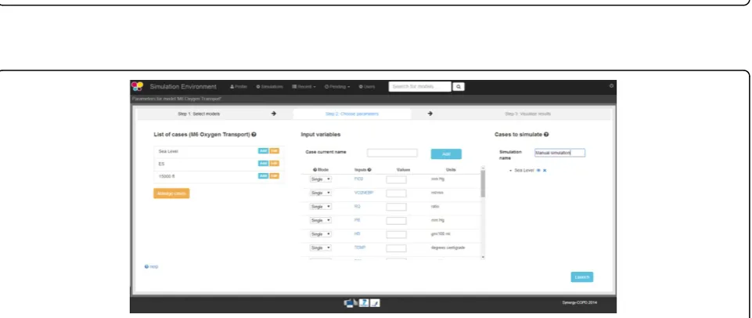Click the Launch button
Screen dimensions: 752x318
[581, 277]
